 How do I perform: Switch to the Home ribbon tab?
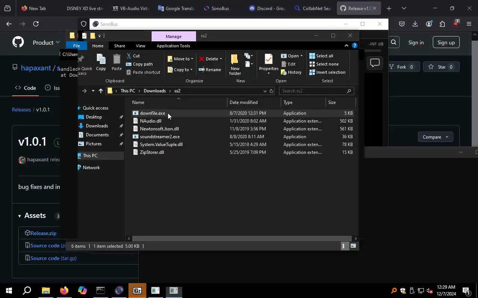pos(98,46)
